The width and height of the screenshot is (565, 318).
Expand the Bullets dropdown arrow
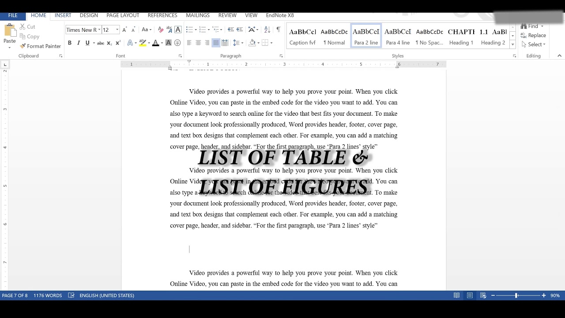coord(196,30)
